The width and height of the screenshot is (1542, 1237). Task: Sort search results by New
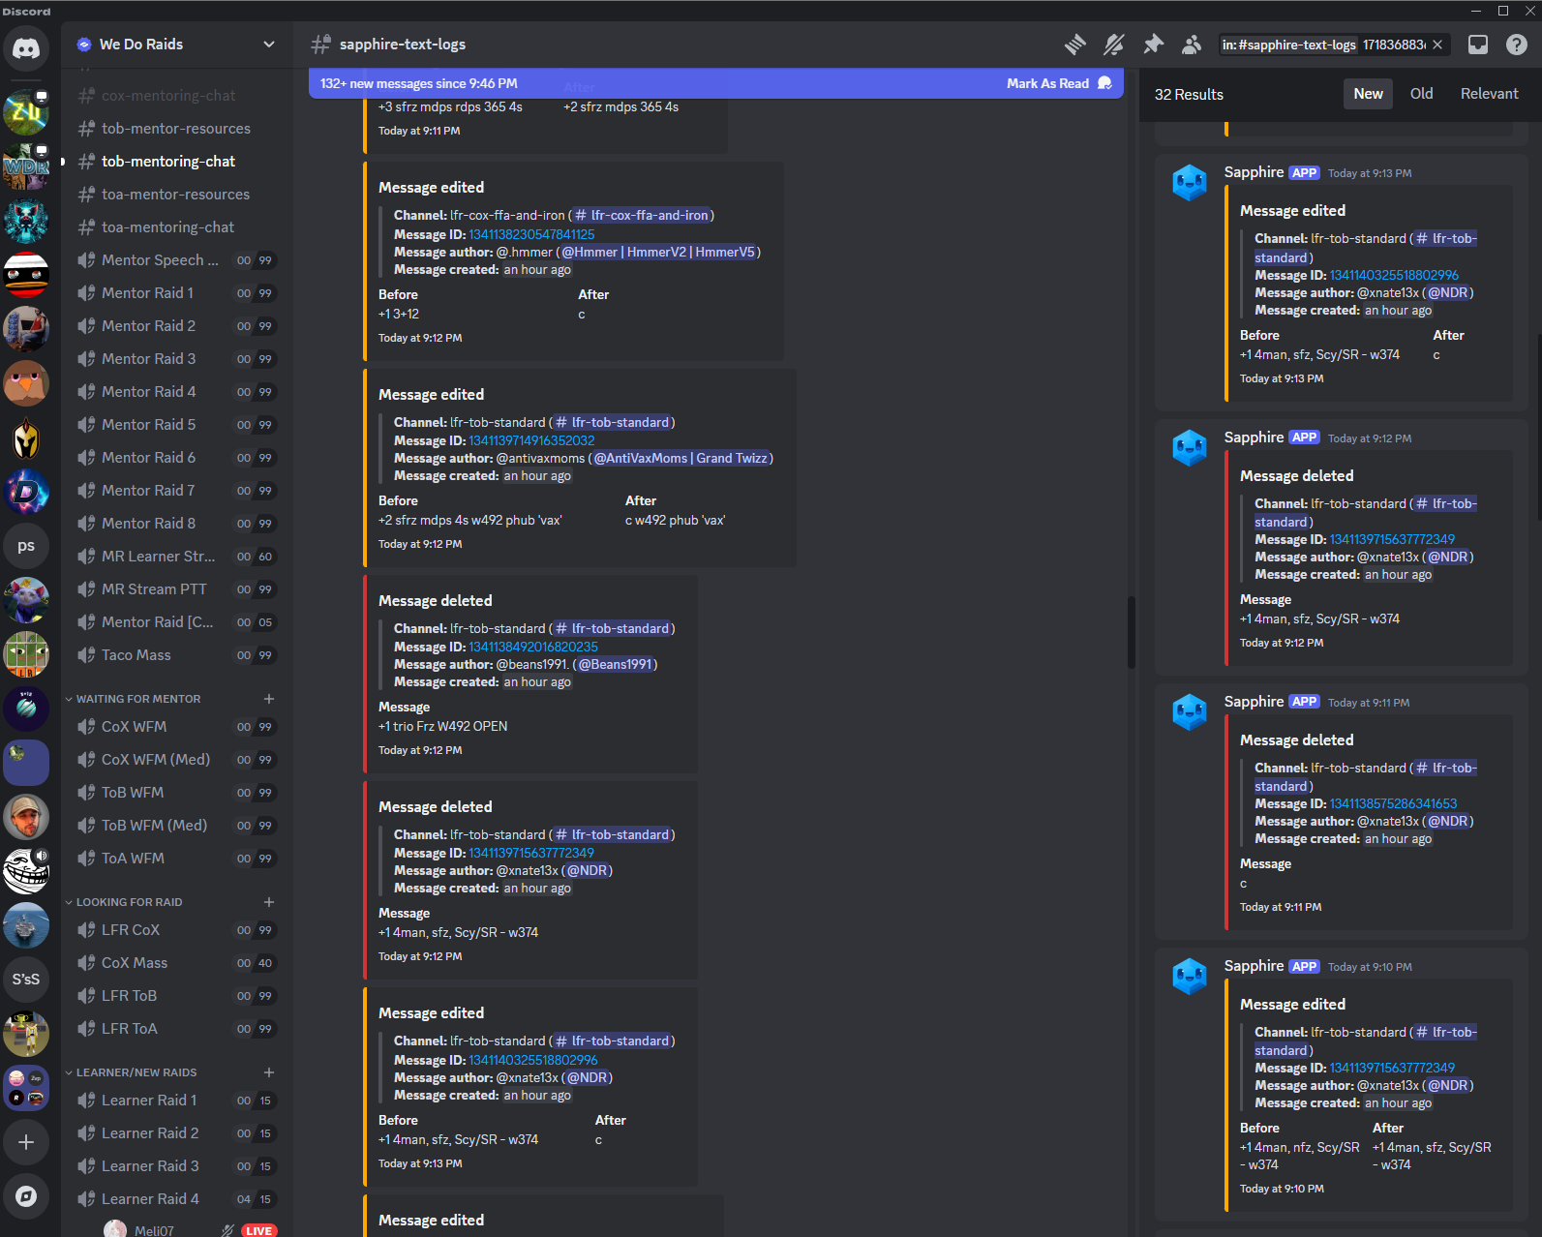1368,94
